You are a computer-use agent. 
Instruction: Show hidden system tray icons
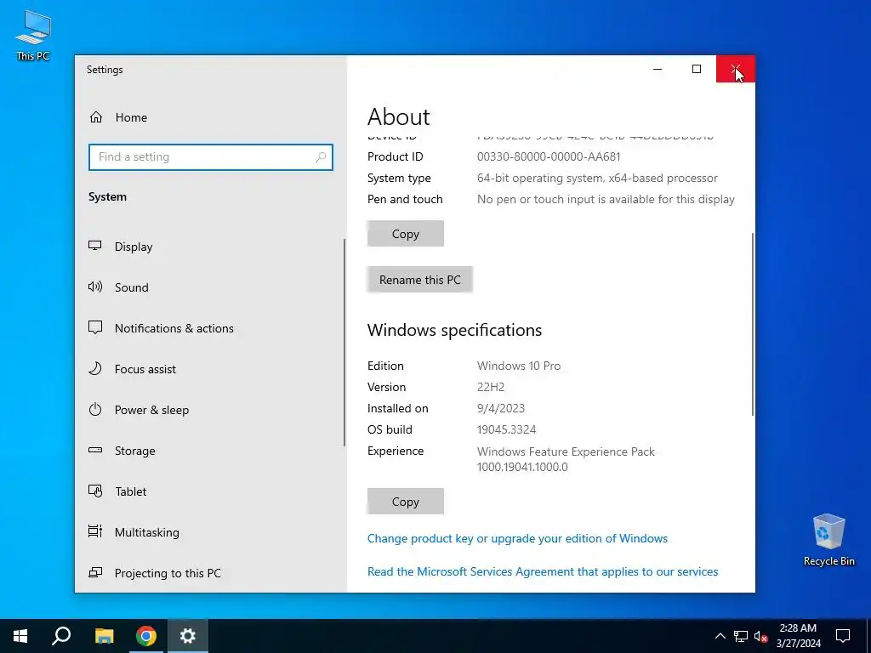click(720, 636)
